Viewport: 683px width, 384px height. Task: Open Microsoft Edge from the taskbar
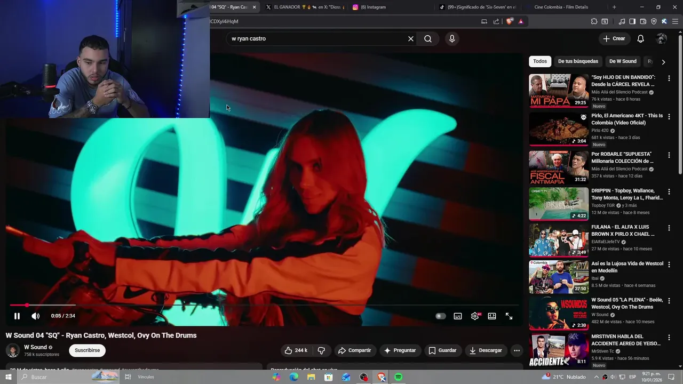(293, 377)
